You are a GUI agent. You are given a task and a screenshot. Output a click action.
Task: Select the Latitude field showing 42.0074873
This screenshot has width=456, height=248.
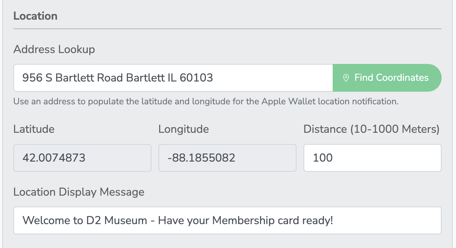point(82,158)
